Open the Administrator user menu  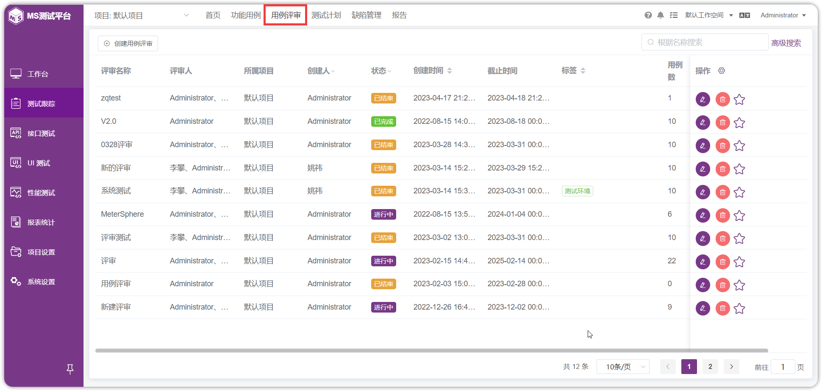(x=783, y=15)
